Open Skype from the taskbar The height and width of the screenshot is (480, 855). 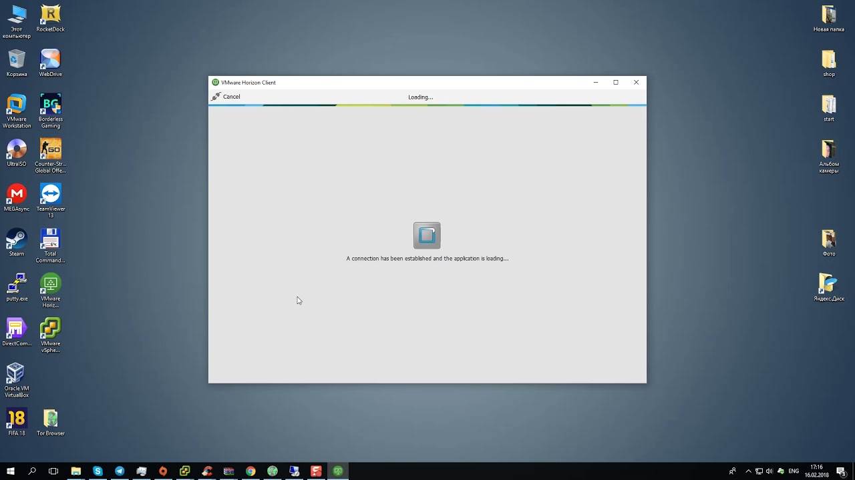tap(98, 471)
